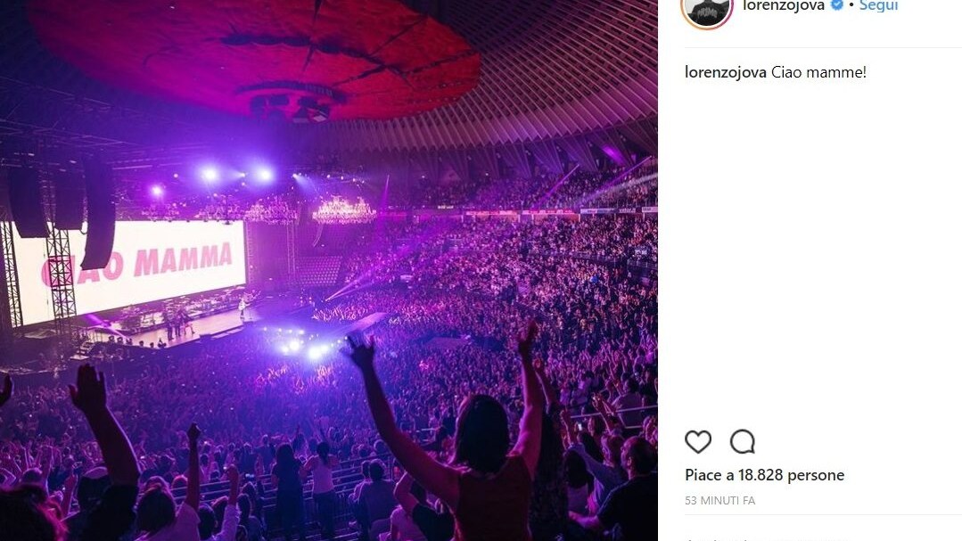962x541 pixels.
Task: Click the chandelier lights above the arena
Action: (343, 211)
